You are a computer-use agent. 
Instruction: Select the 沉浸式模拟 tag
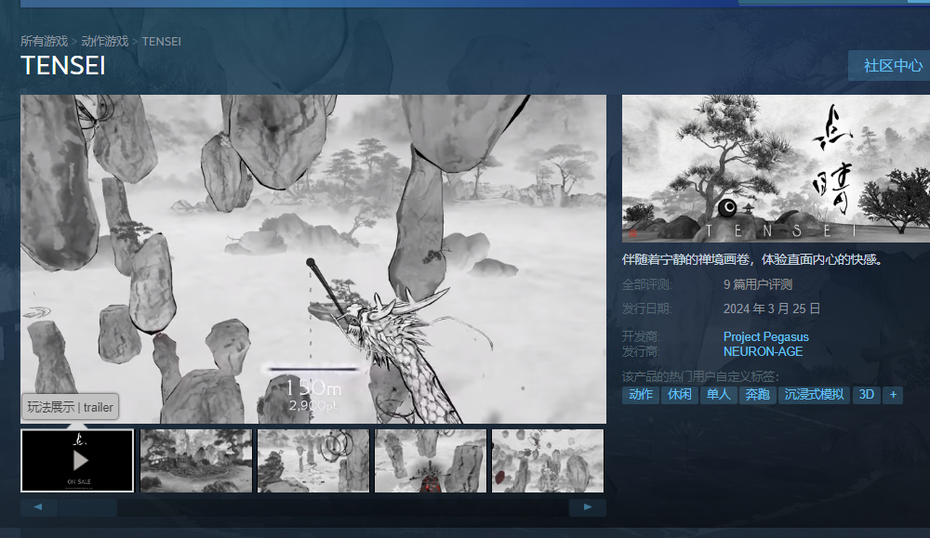point(814,395)
